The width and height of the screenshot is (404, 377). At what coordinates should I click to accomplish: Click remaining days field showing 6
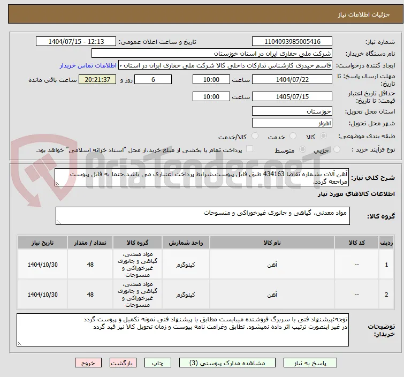[153, 79]
